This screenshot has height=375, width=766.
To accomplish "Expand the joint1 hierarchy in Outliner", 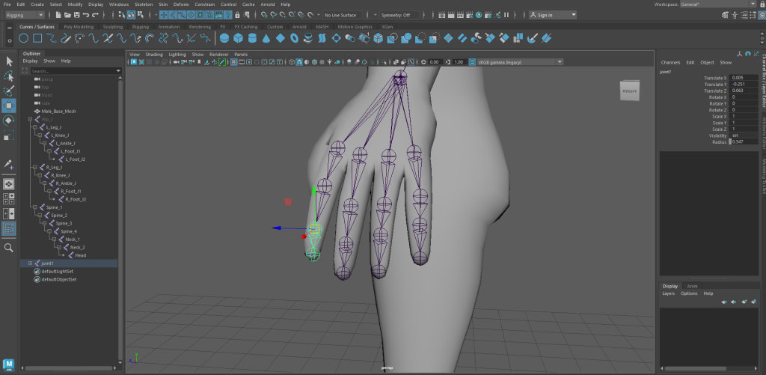I will (29, 263).
